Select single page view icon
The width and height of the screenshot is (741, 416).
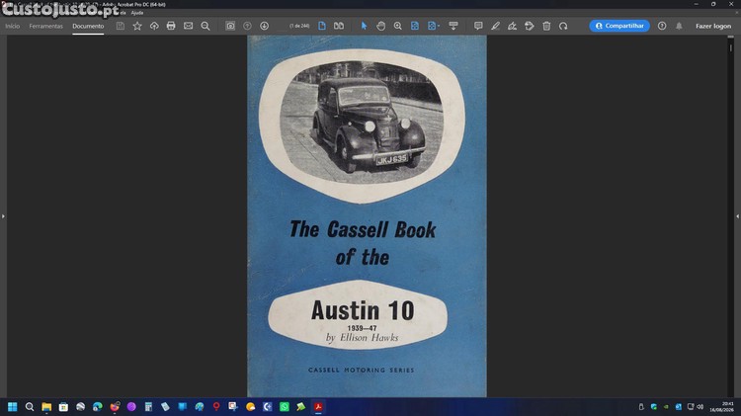tap(322, 26)
